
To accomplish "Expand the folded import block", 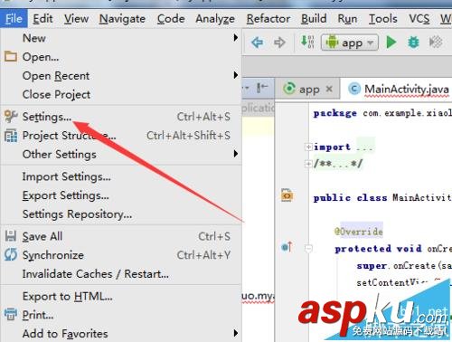I will [308, 147].
